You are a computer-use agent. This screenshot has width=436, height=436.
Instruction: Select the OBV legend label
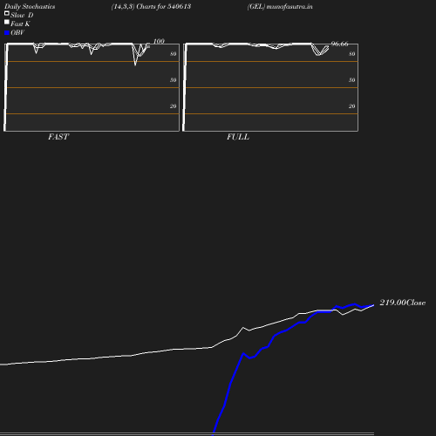tap(17, 32)
